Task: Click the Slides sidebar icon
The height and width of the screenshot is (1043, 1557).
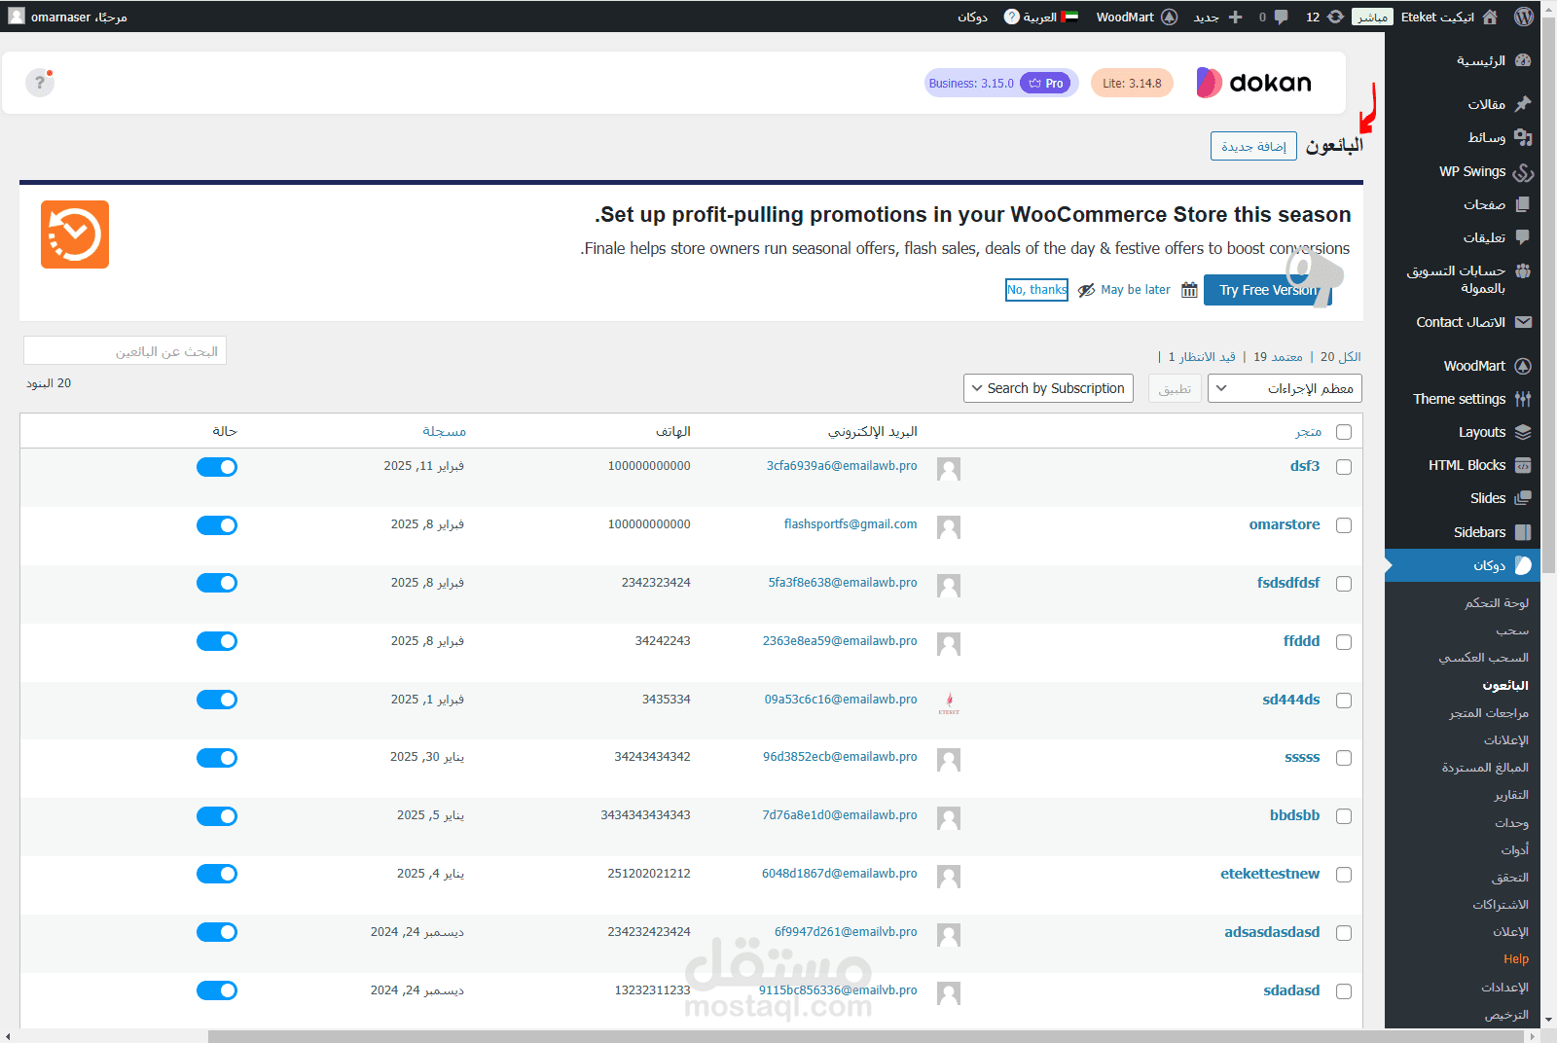Action: (x=1523, y=498)
